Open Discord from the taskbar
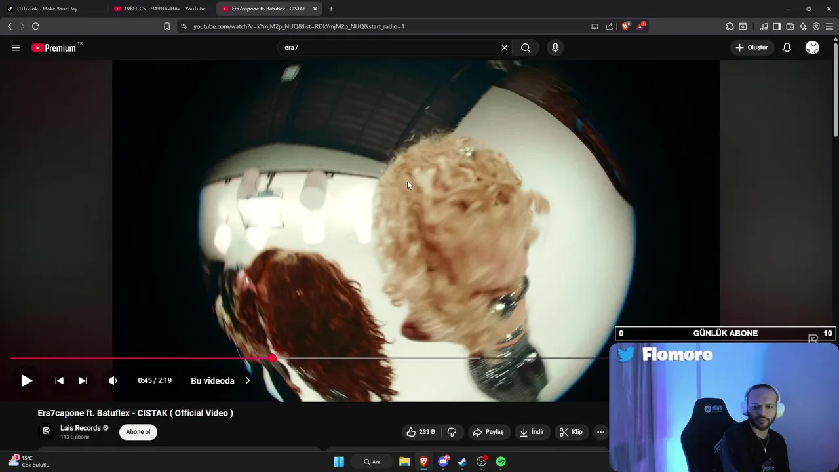 443,462
